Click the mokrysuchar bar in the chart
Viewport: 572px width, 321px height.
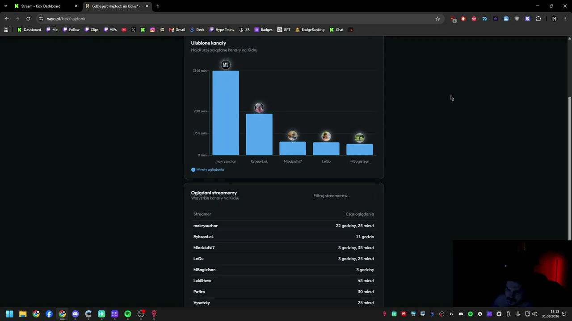226,113
